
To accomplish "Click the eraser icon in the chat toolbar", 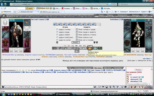I will click(x=99, y=87).
